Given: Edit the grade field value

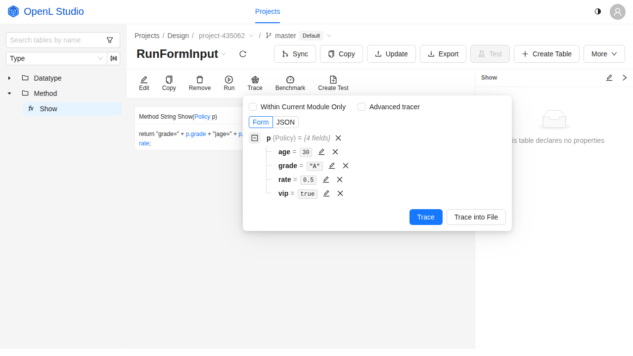Looking at the screenshot, I should [332, 166].
